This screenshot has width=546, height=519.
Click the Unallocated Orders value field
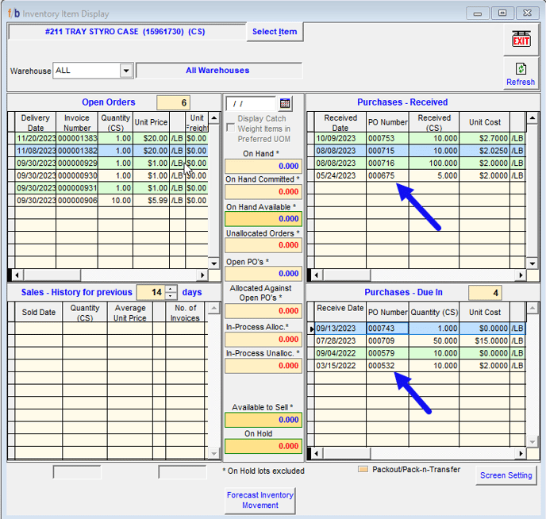pyautogui.click(x=263, y=245)
